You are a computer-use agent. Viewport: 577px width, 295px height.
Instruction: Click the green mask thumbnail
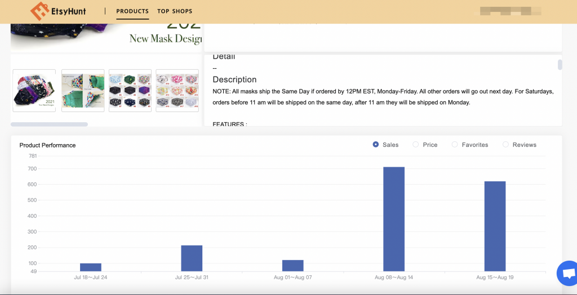[x=83, y=91]
